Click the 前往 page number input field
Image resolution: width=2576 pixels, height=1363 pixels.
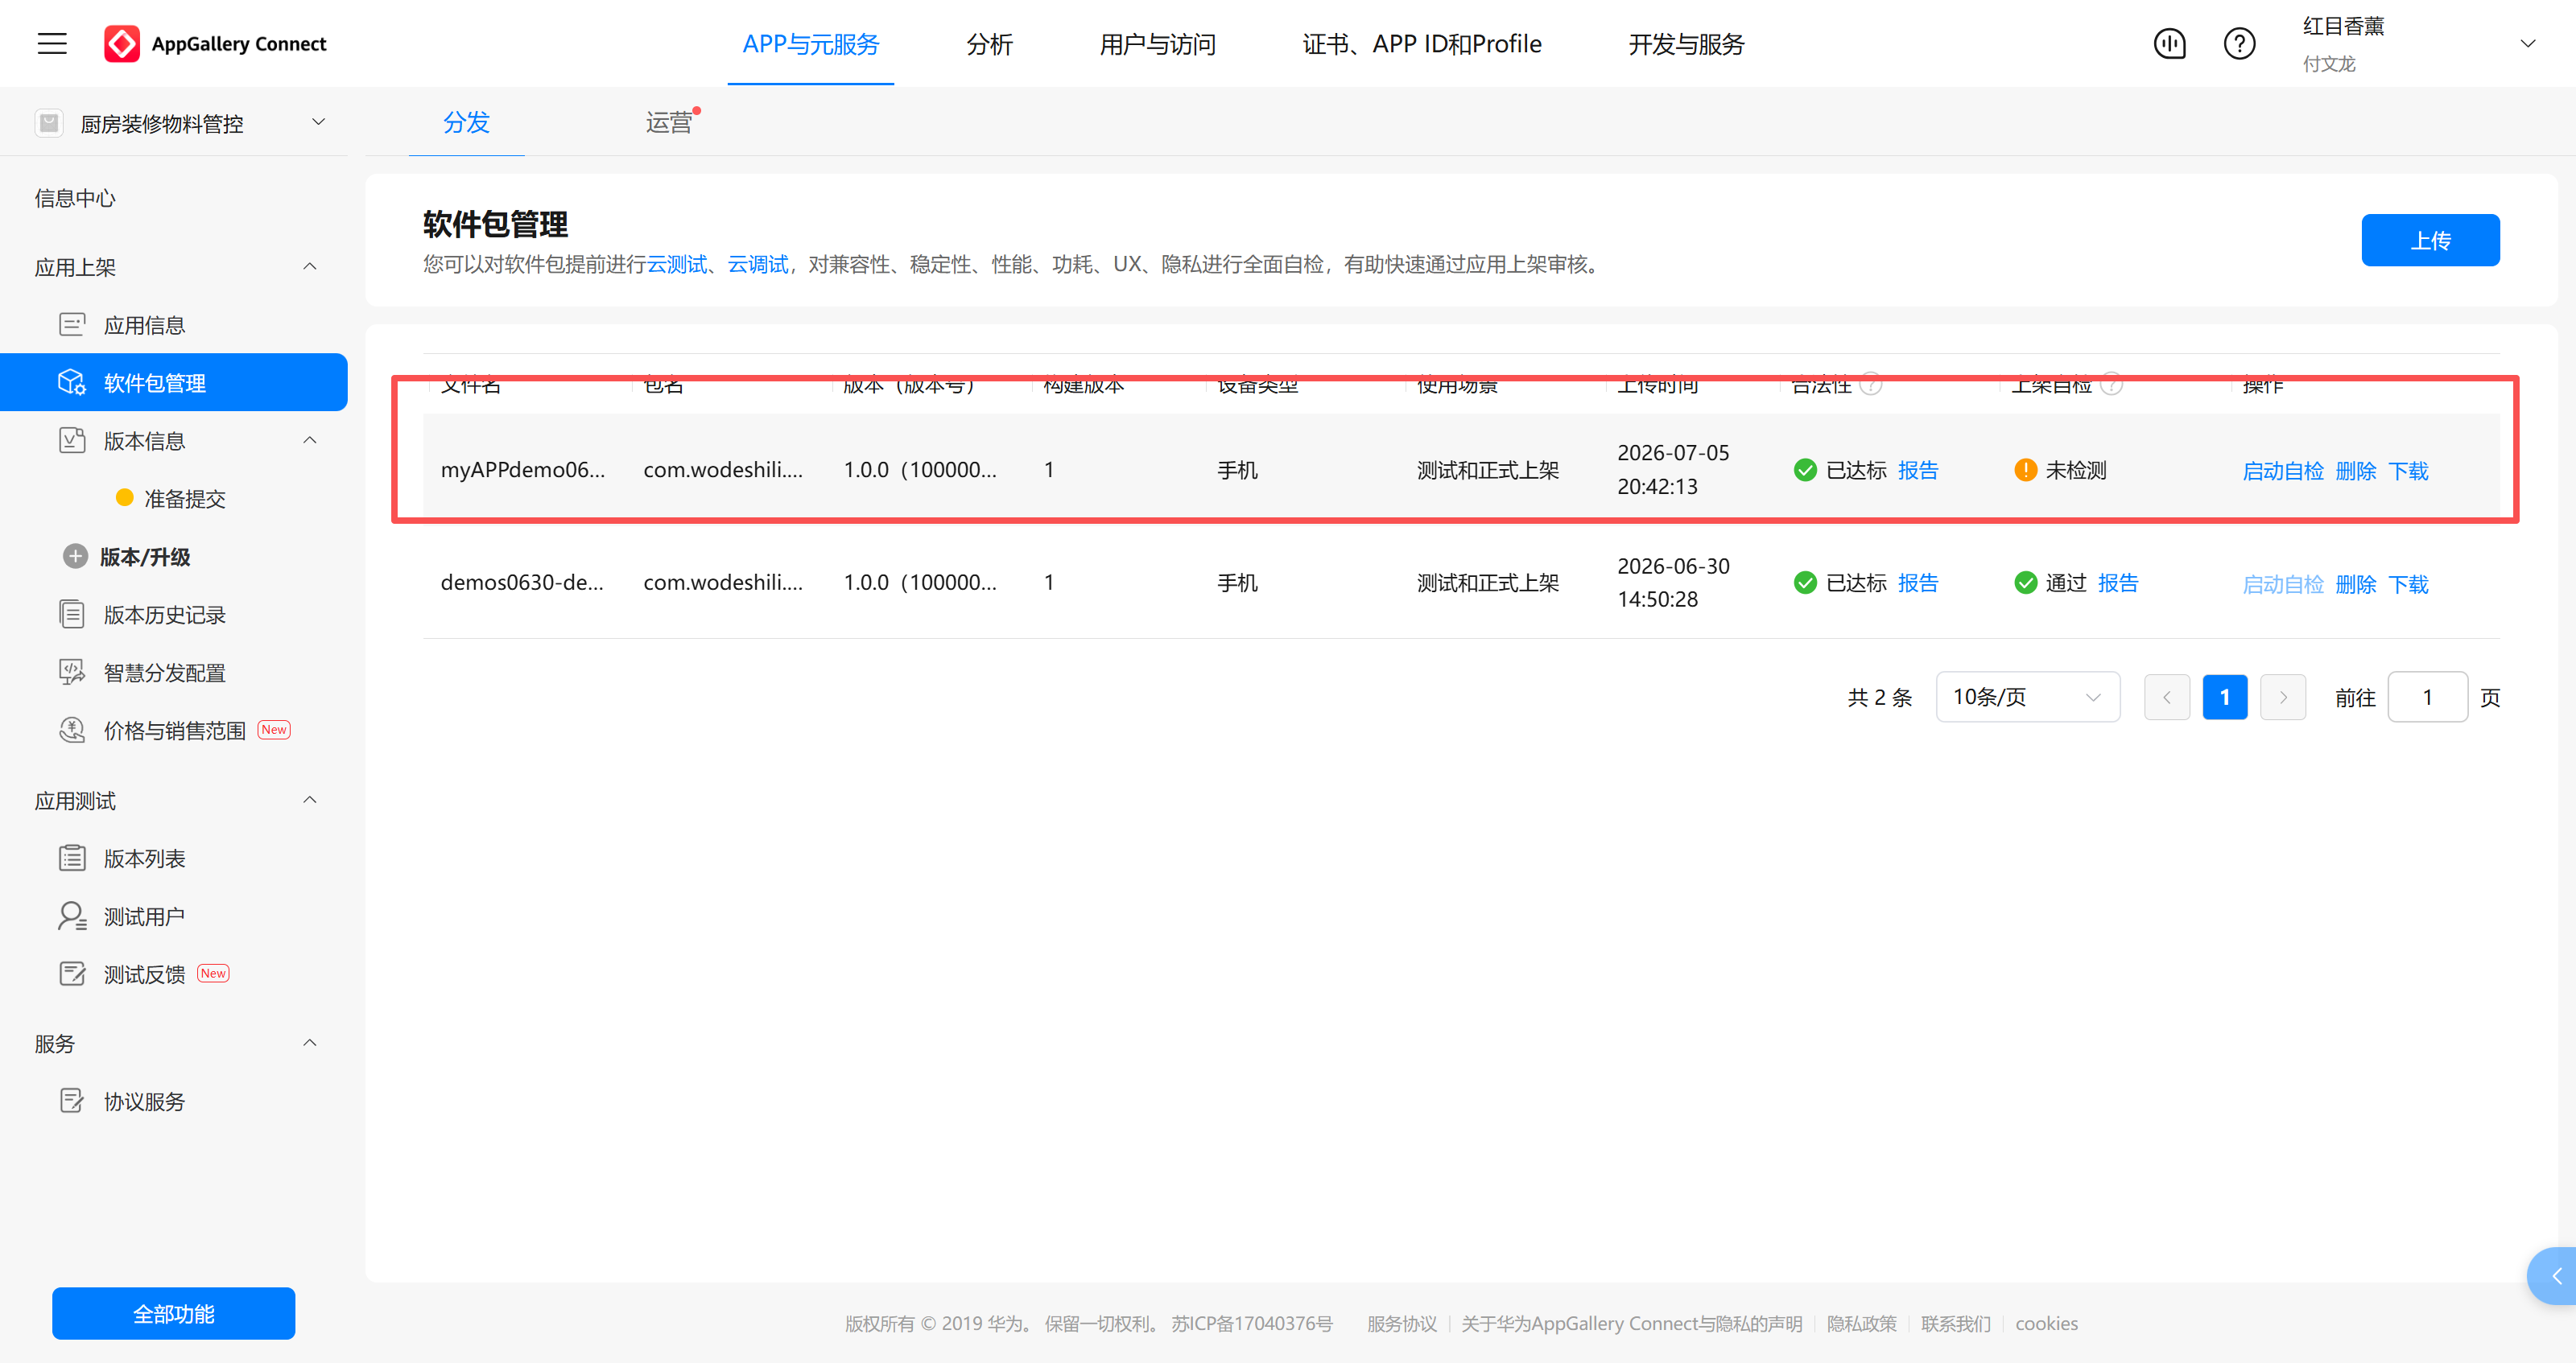point(2427,698)
